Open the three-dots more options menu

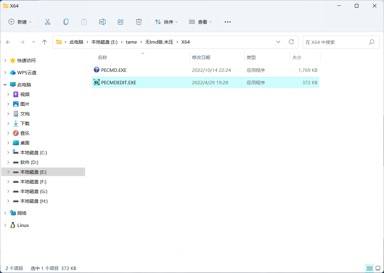(x=228, y=22)
